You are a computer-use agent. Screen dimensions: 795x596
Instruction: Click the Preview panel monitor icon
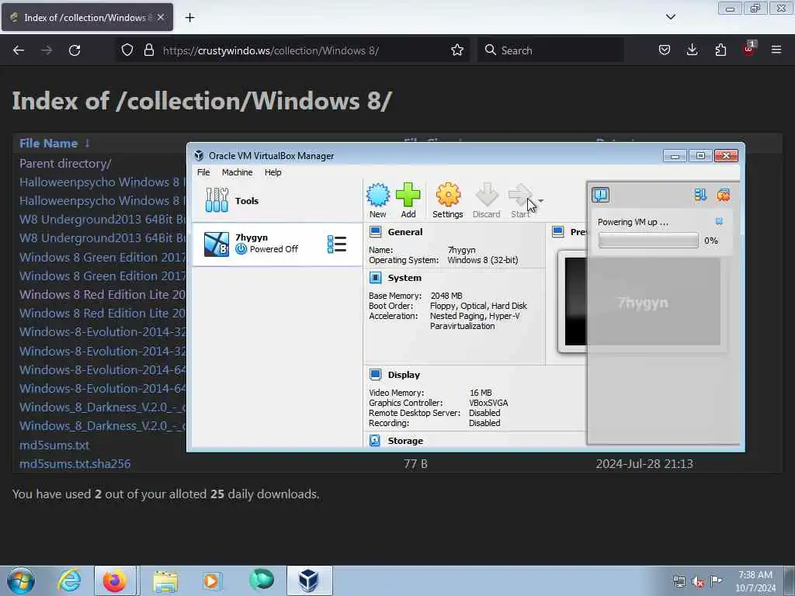coord(557,232)
